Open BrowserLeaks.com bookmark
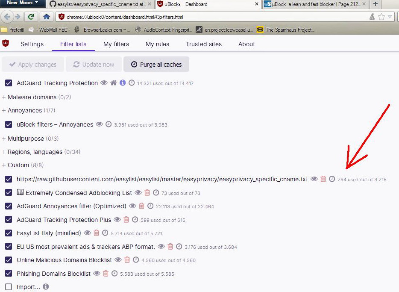The image size is (399, 292). (102, 30)
